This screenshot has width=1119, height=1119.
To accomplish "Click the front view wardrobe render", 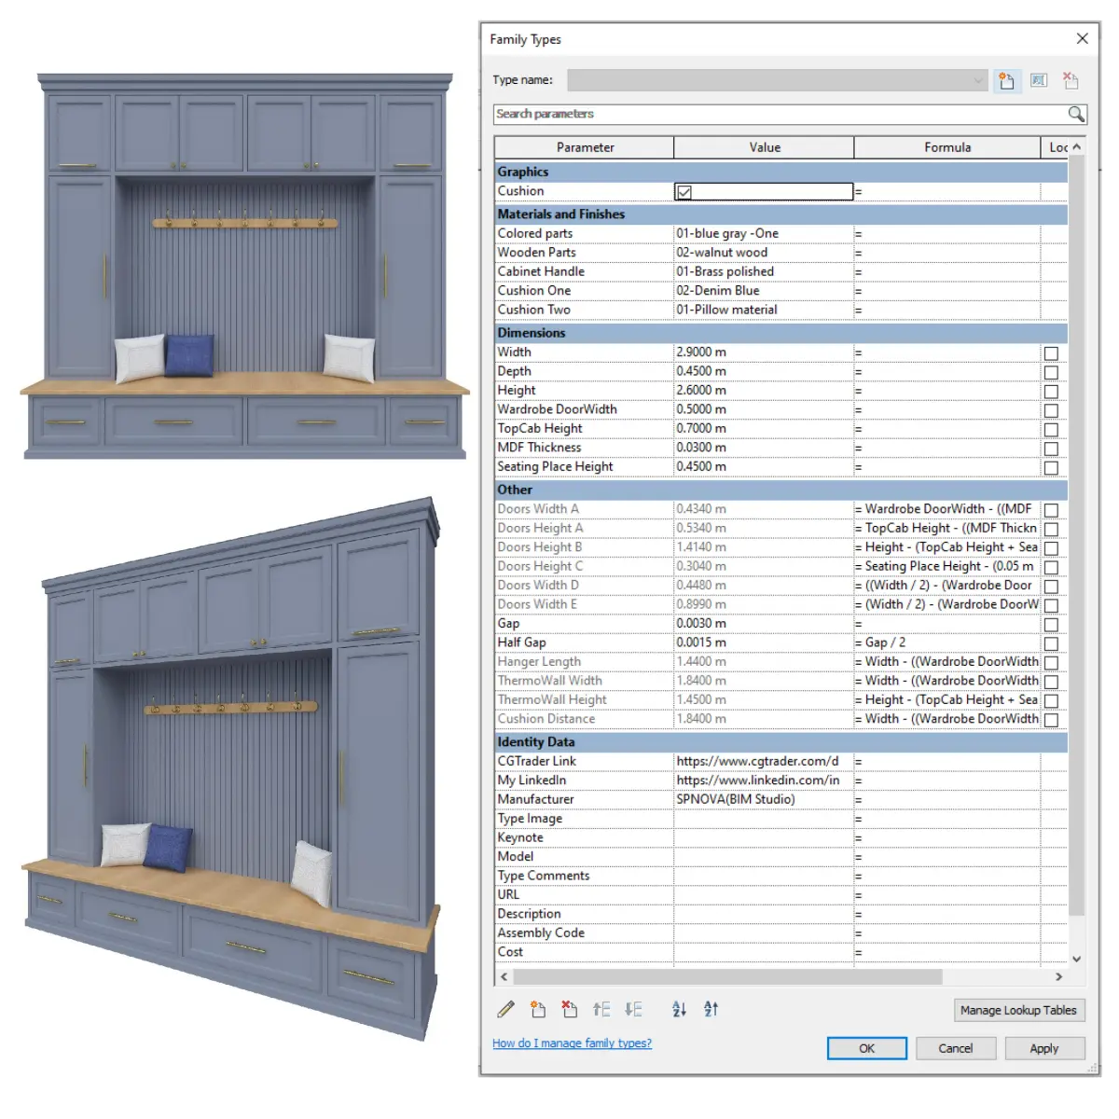I will (x=245, y=266).
